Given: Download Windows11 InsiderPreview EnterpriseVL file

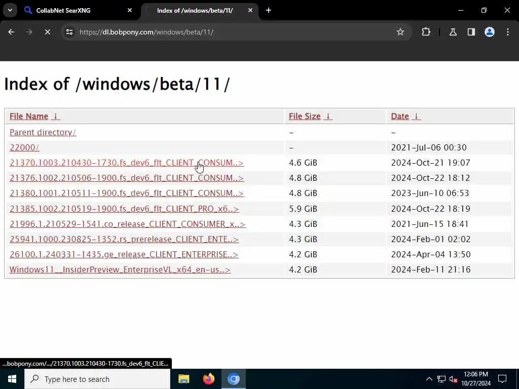Looking at the screenshot, I should point(120,269).
